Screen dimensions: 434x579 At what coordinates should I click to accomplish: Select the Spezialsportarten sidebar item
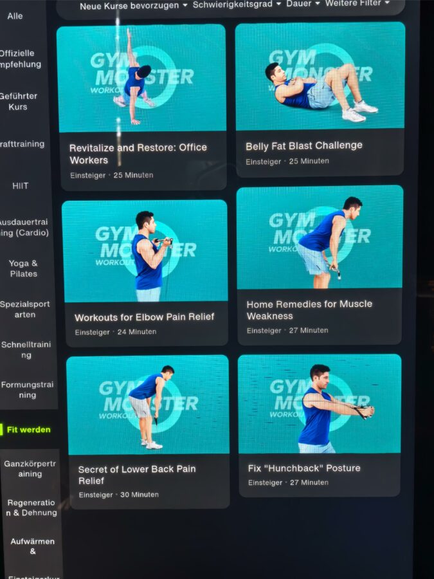tap(25, 309)
